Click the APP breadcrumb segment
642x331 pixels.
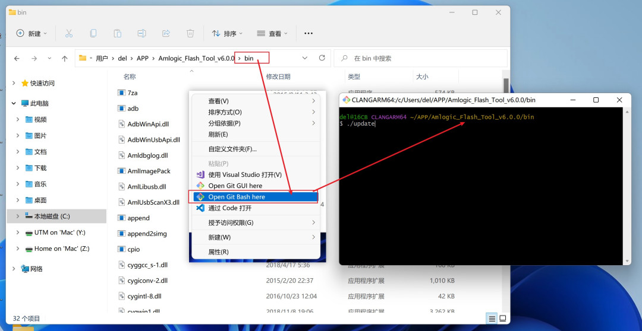pos(143,59)
